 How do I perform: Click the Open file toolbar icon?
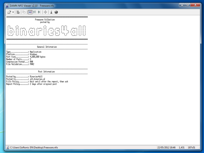9,12
